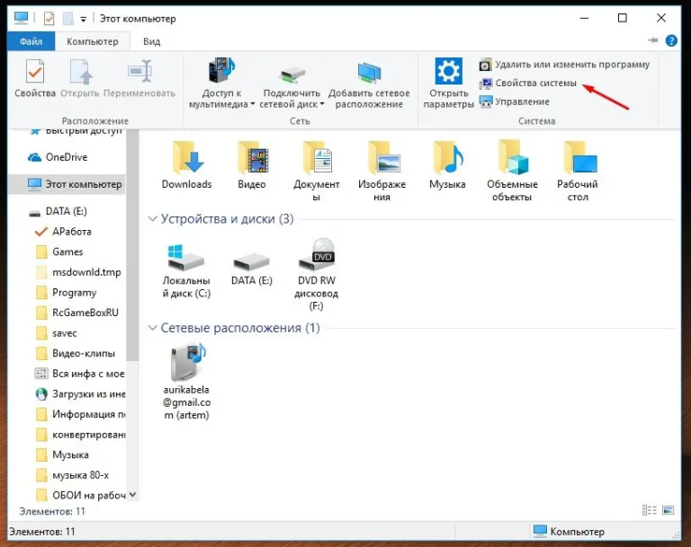Image resolution: width=691 pixels, height=547 pixels.
Task: Toggle the ribbon pin icon
Action: (x=652, y=40)
